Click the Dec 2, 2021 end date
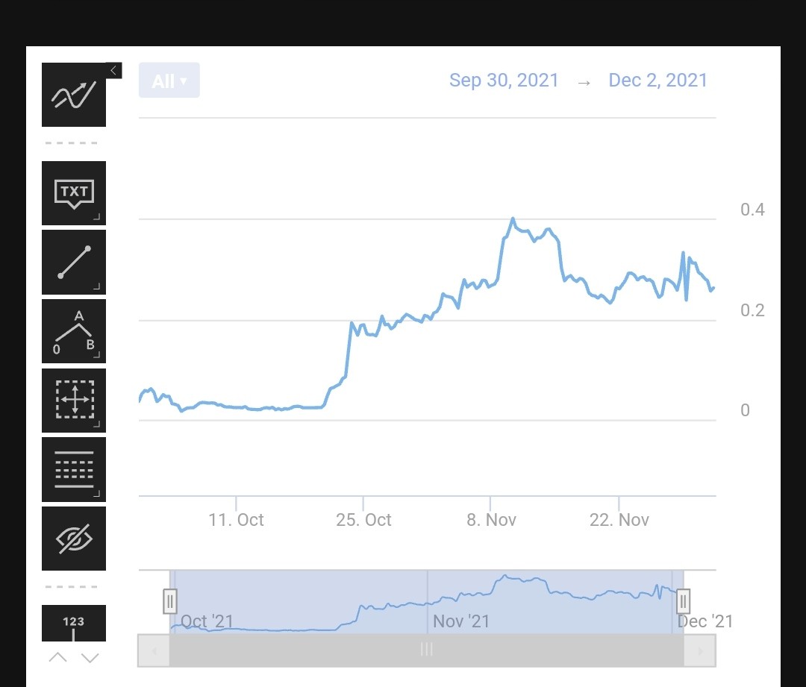 658,80
